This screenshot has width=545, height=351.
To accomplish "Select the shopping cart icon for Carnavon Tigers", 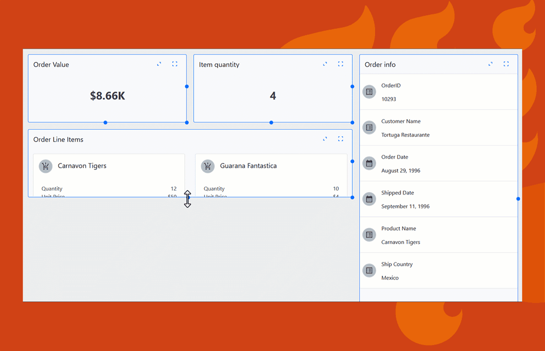I will point(45,166).
